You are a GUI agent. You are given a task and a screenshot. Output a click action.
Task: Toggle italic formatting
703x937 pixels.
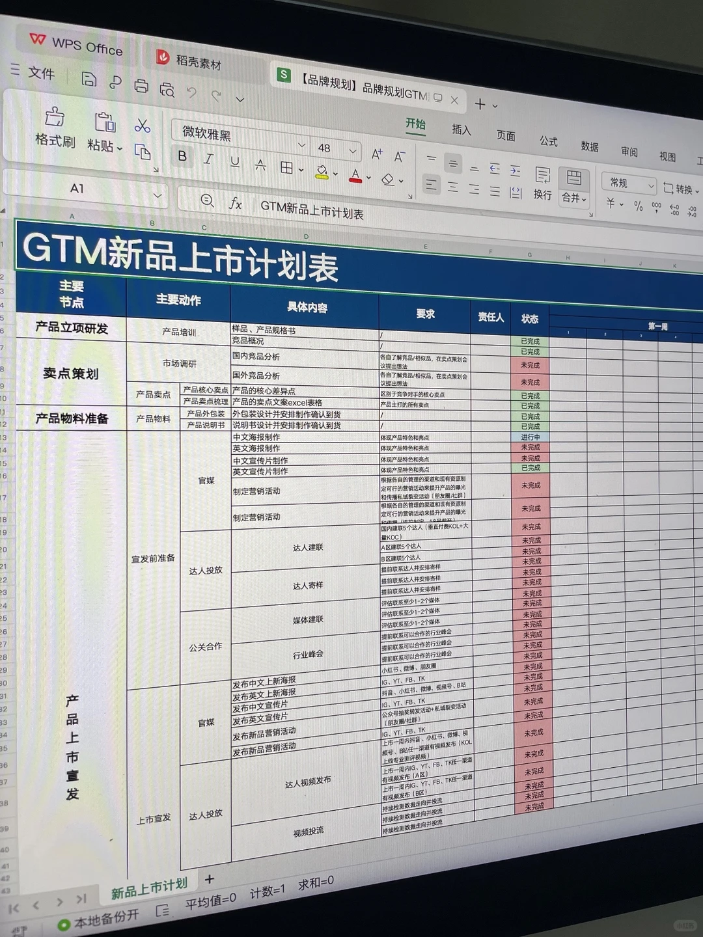tap(208, 159)
